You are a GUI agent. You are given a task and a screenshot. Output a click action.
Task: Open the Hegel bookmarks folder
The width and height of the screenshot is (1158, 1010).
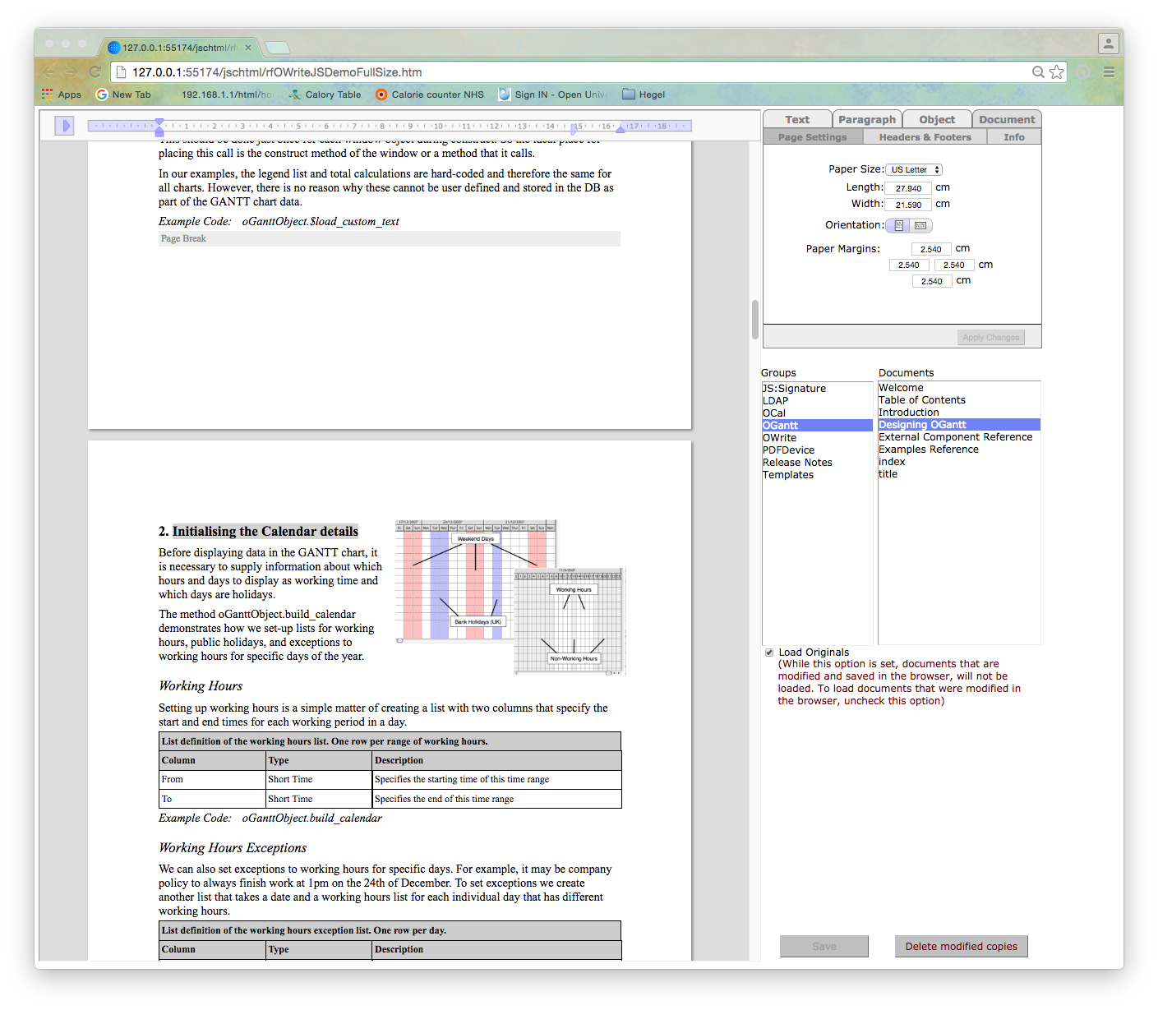pos(644,95)
